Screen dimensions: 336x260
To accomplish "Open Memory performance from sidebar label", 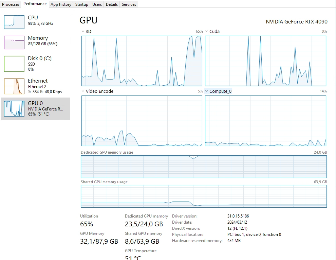I will 38,38.
